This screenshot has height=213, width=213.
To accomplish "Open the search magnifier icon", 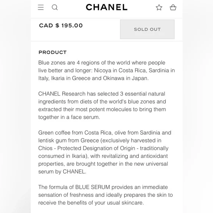I will (55, 7).
